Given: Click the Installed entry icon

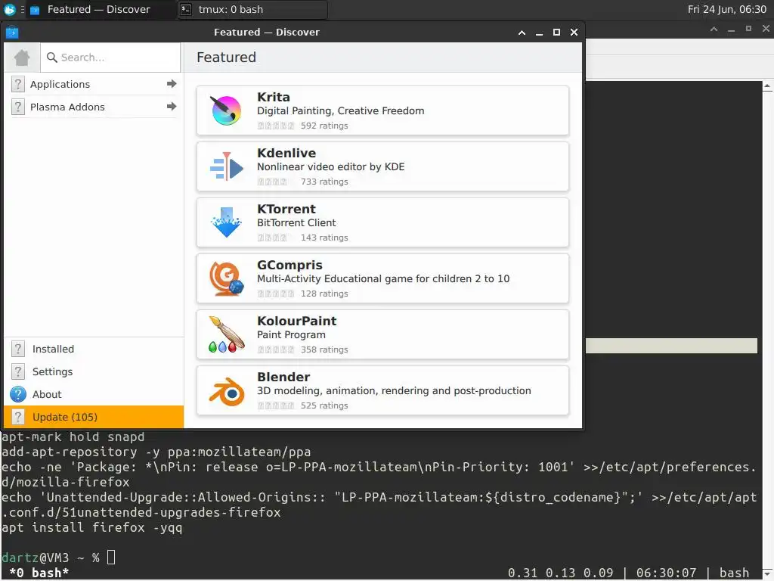Looking at the screenshot, I should (18, 349).
